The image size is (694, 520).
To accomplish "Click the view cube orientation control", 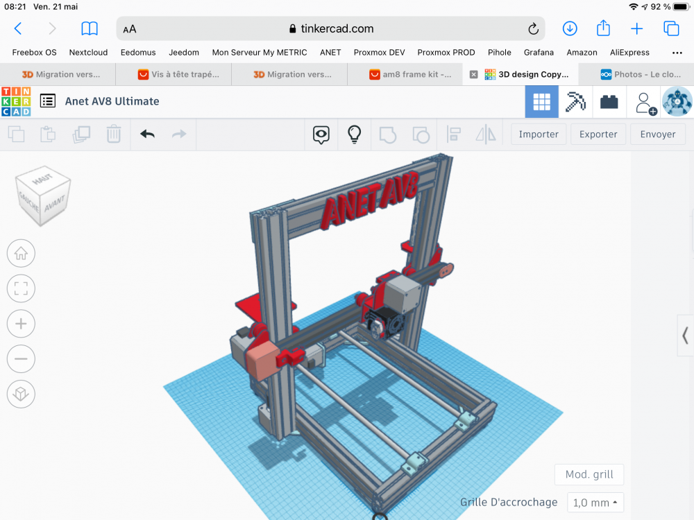I will coord(42,196).
